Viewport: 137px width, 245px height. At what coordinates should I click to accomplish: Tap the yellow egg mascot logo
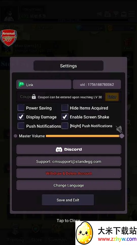click(x=85, y=234)
